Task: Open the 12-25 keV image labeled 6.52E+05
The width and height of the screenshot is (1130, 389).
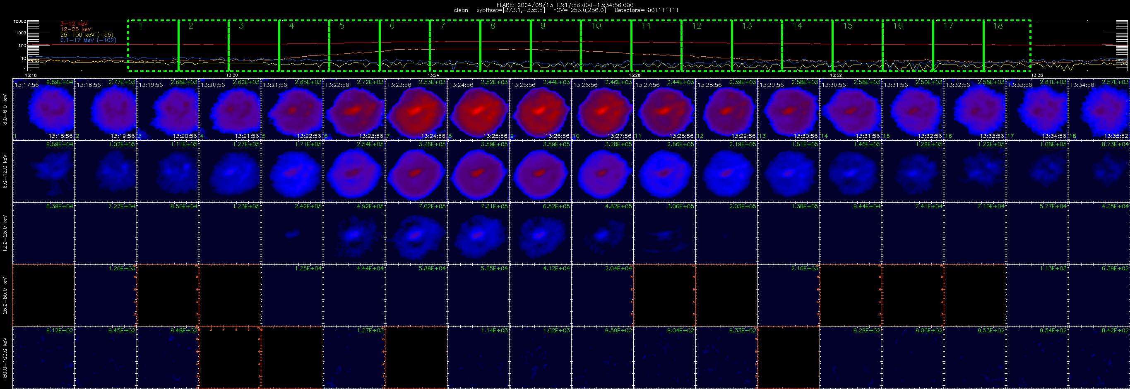Action: point(541,233)
